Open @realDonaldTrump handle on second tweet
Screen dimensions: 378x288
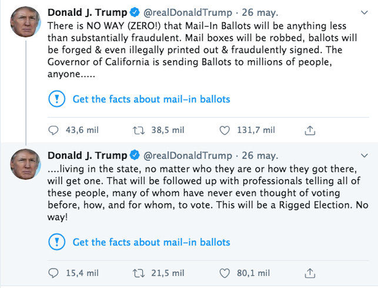(x=186, y=155)
